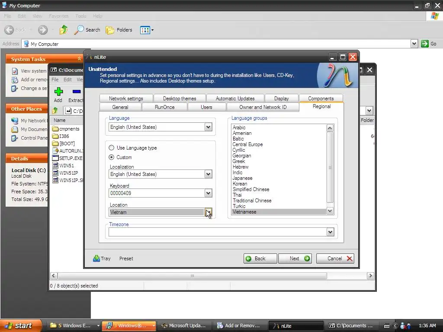443x332 pixels.
Task: Select Traditional Chinese language group
Action: pyautogui.click(x=252, y=201)
